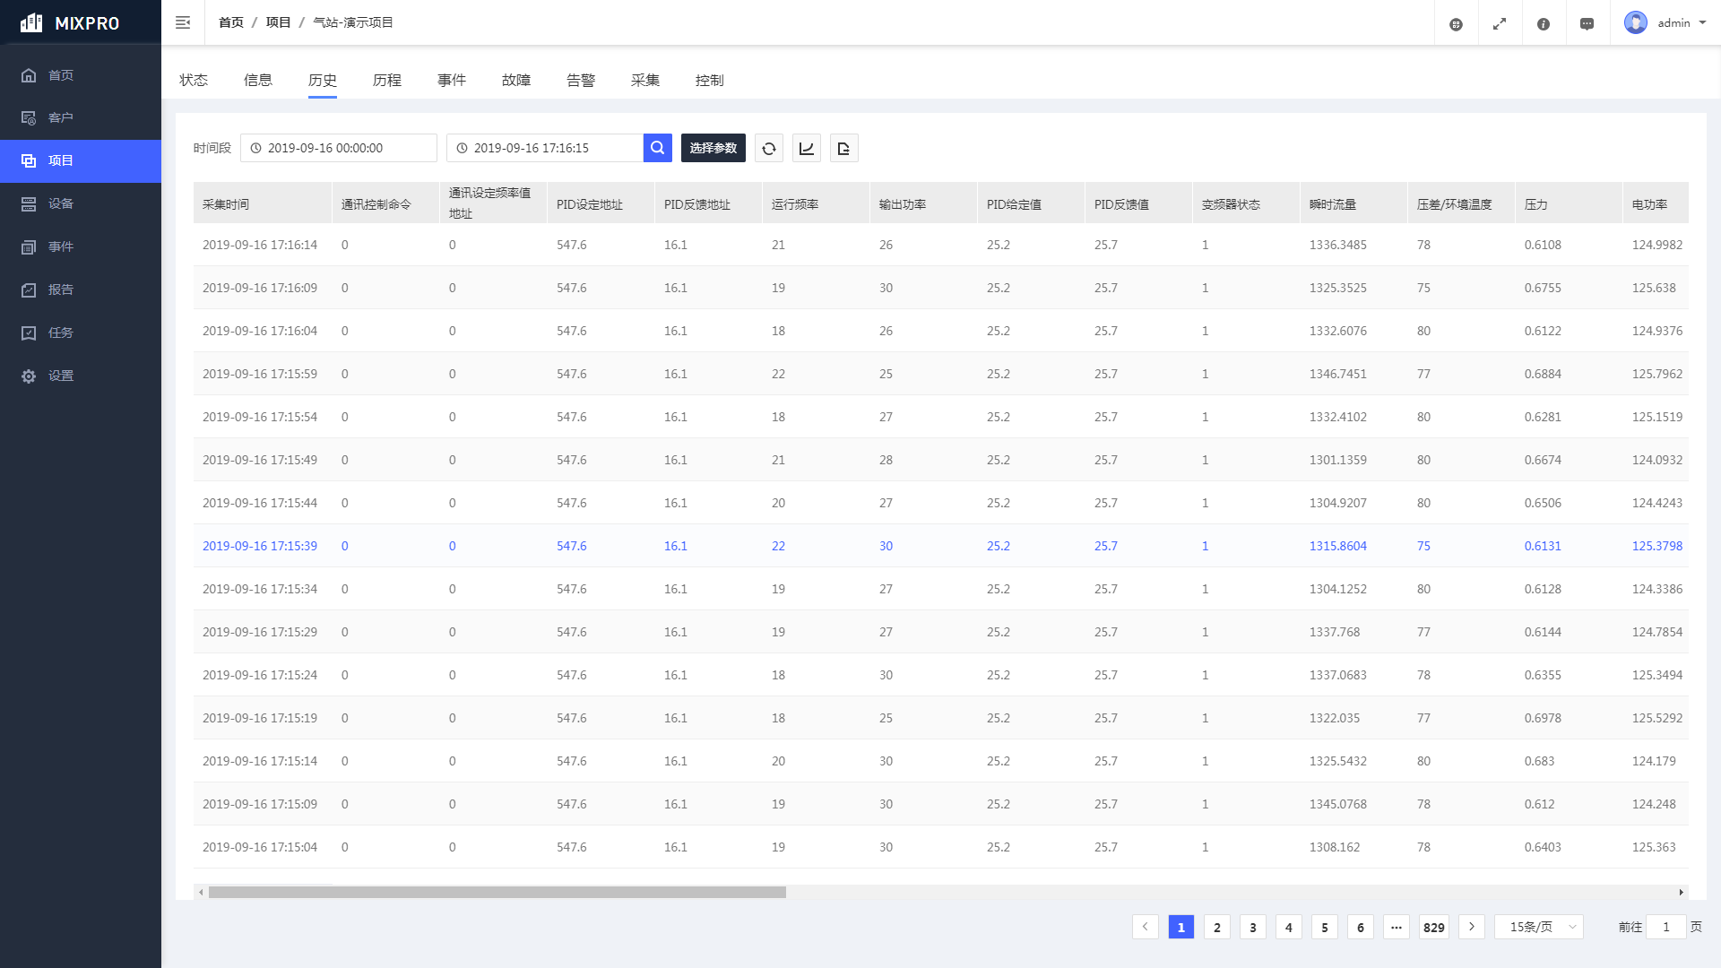
Task: Switch to the 告警 tab
Action: [x=580, y=80]
